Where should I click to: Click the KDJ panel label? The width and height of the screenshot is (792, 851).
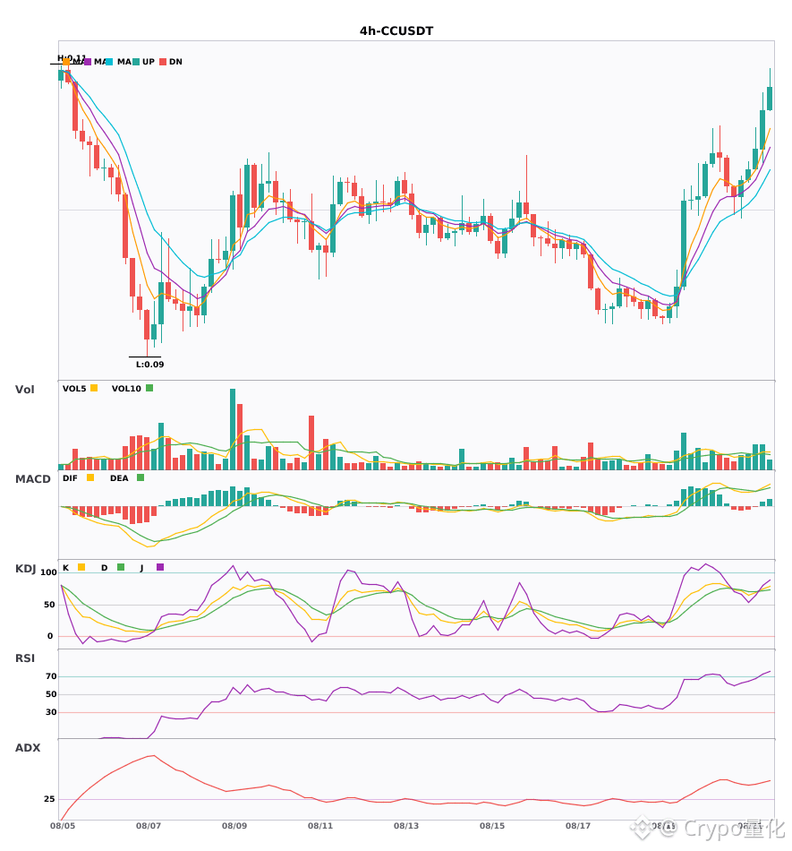(25, 569)
